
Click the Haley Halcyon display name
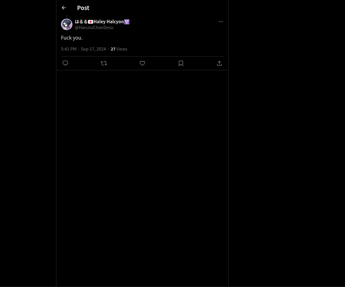109,22
